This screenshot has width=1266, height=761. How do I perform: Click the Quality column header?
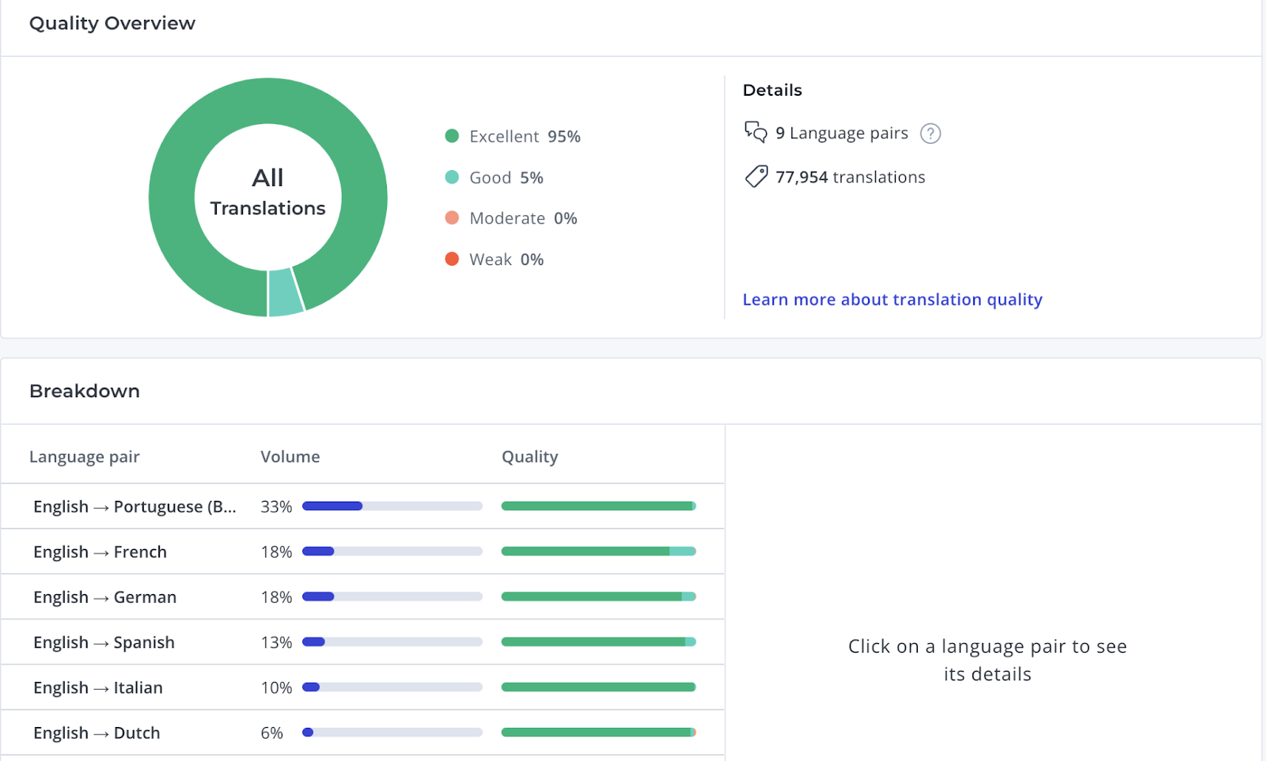(x=530, y=456)
